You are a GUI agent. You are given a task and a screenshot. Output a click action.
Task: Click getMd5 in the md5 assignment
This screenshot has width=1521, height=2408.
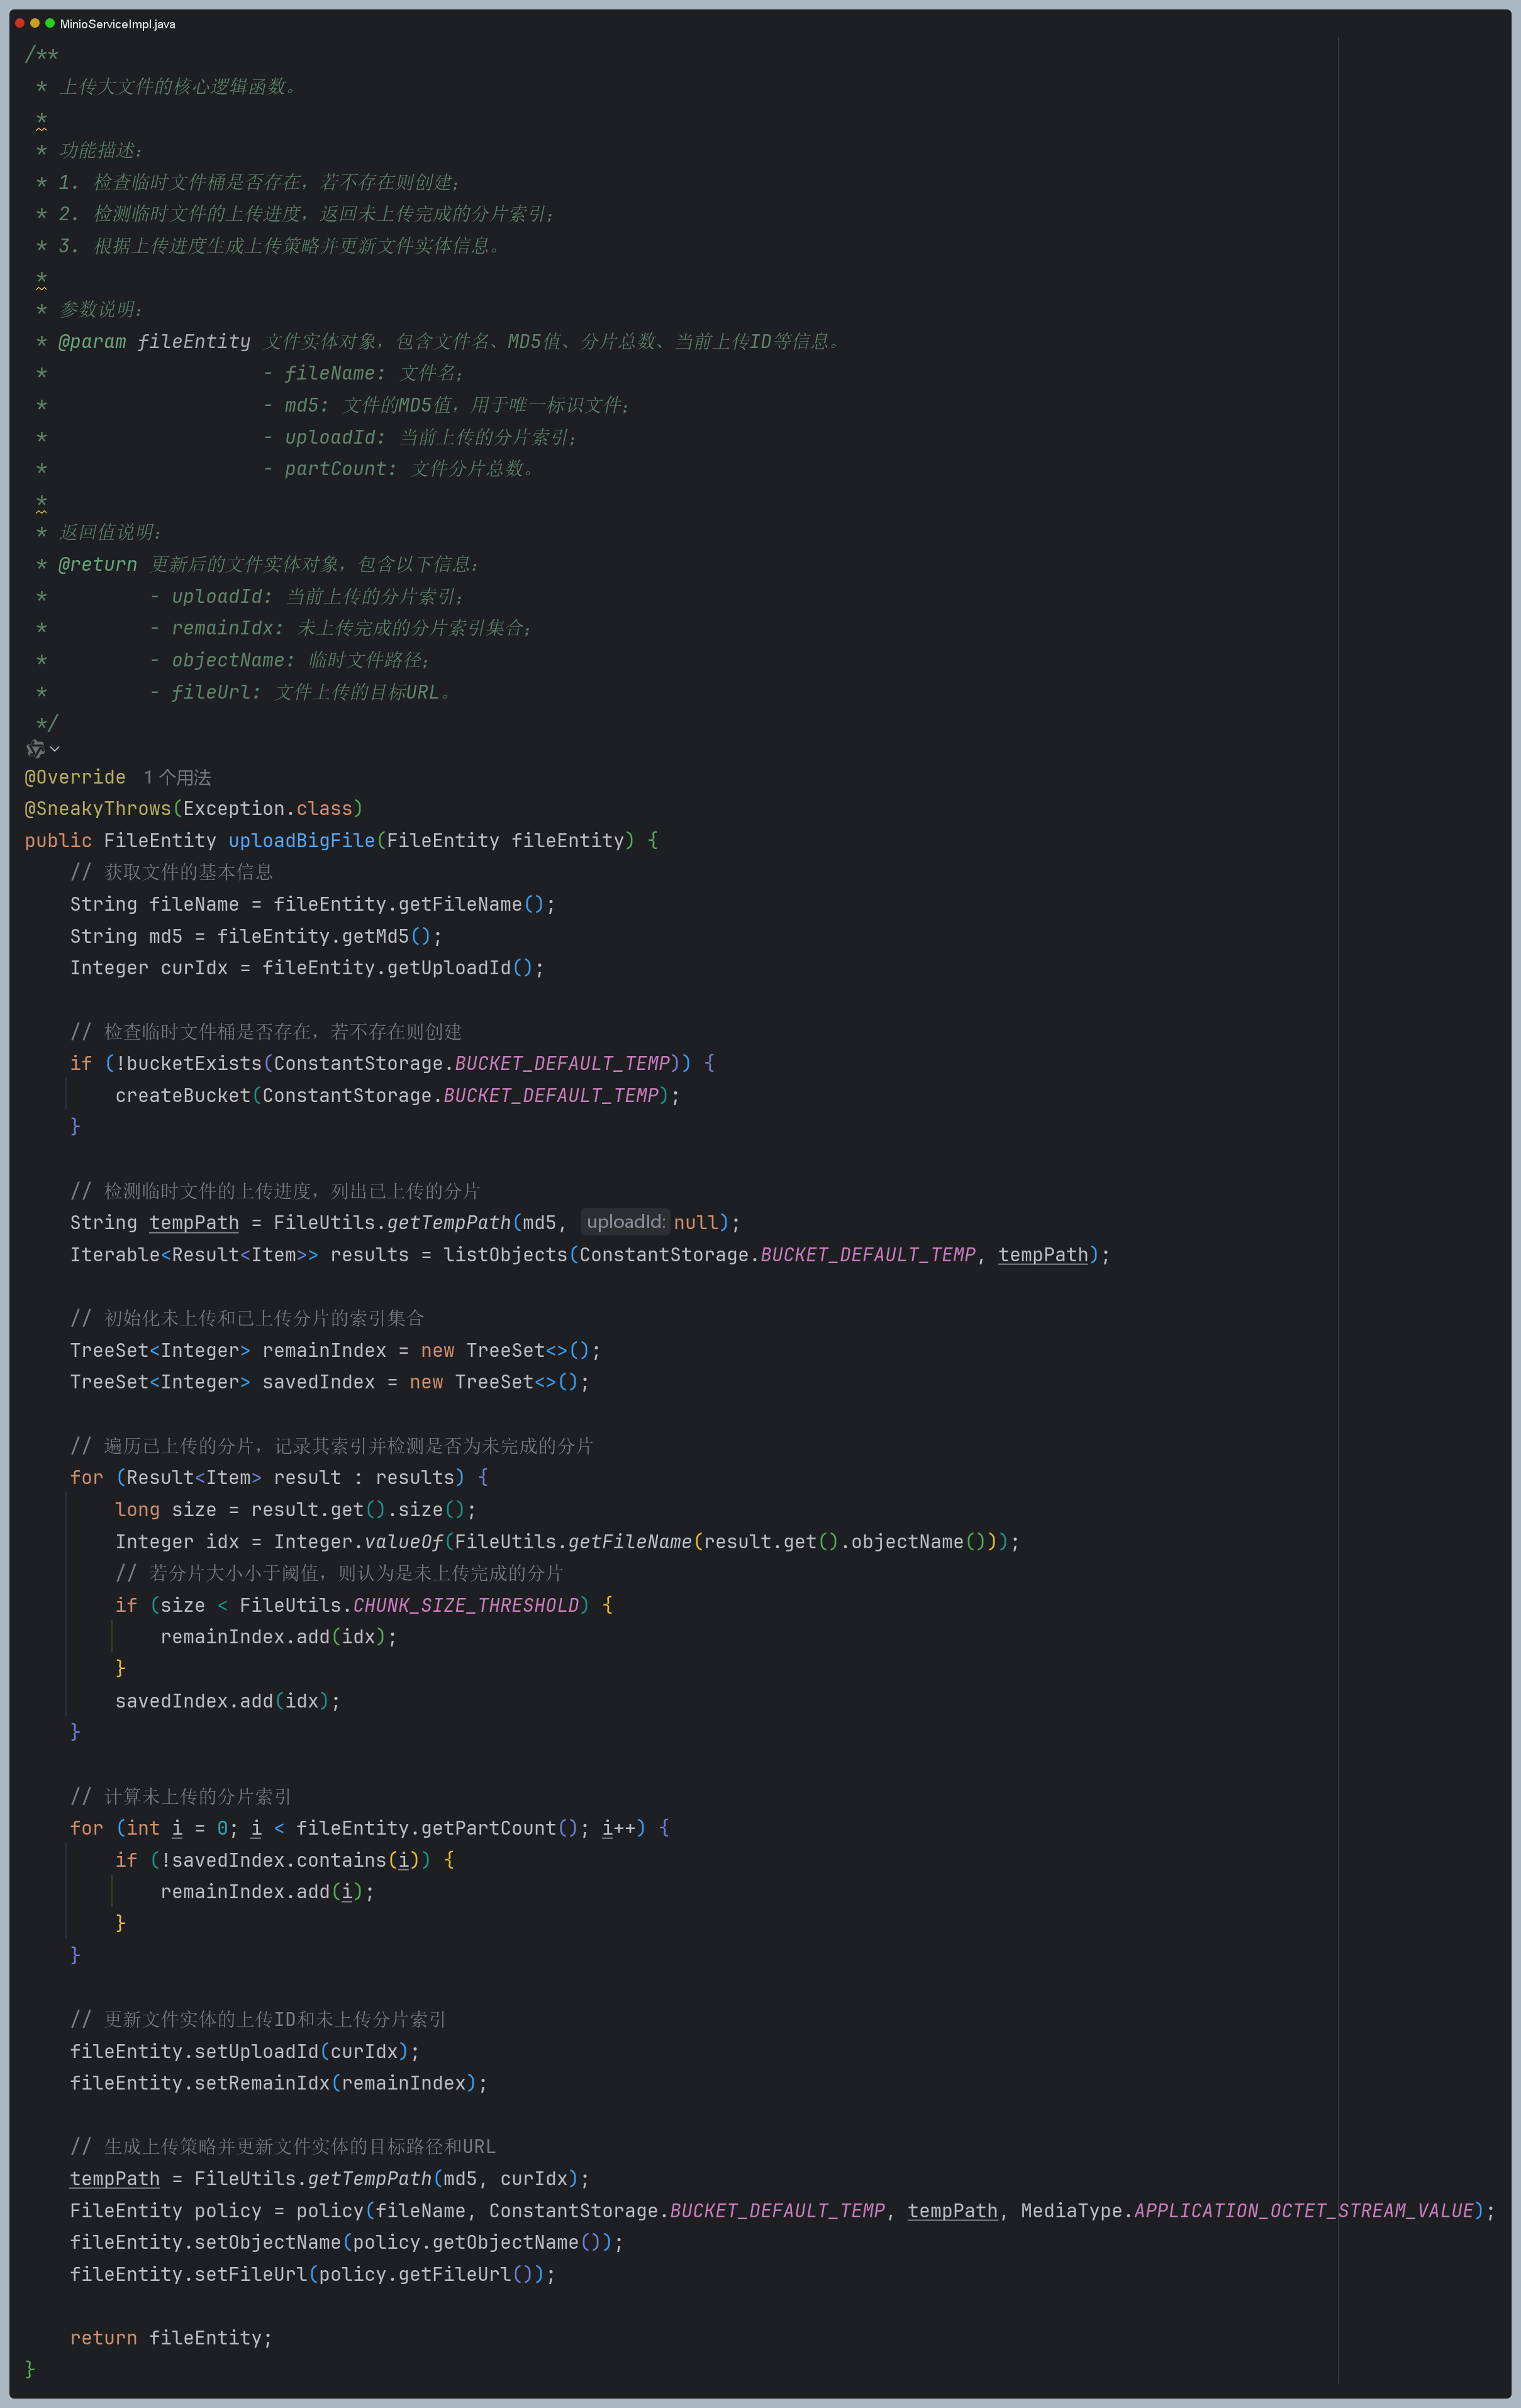coord(376,936)
